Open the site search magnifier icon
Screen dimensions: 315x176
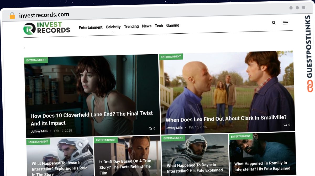(274, 23)
